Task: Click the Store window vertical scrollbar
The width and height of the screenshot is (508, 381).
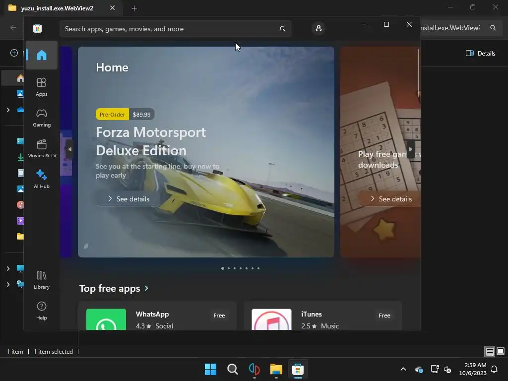Action: pos(418,73)
